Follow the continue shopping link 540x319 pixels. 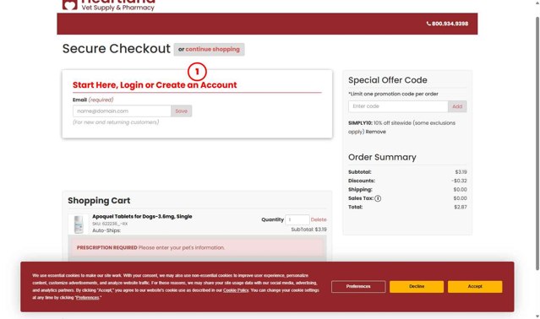click(x=212, y=49)
